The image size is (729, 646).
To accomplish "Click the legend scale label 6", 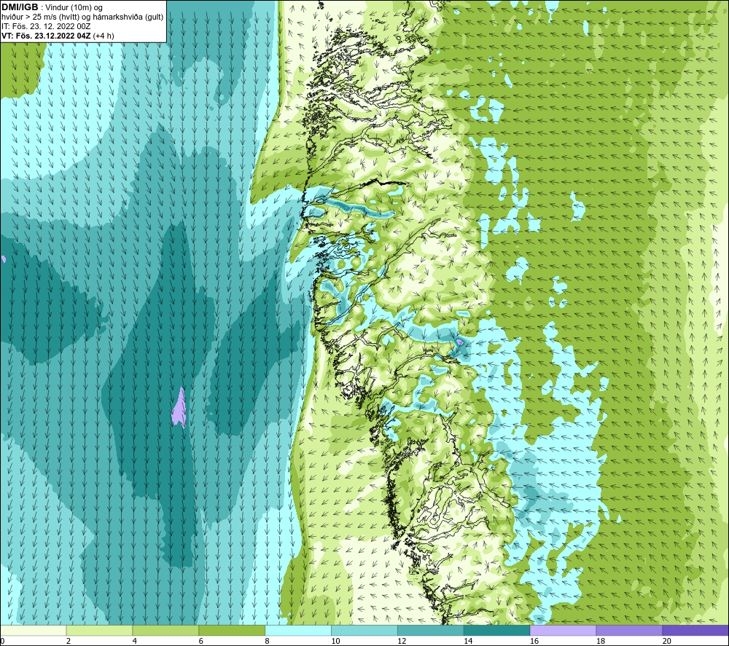I will click(x=201, y=642).
